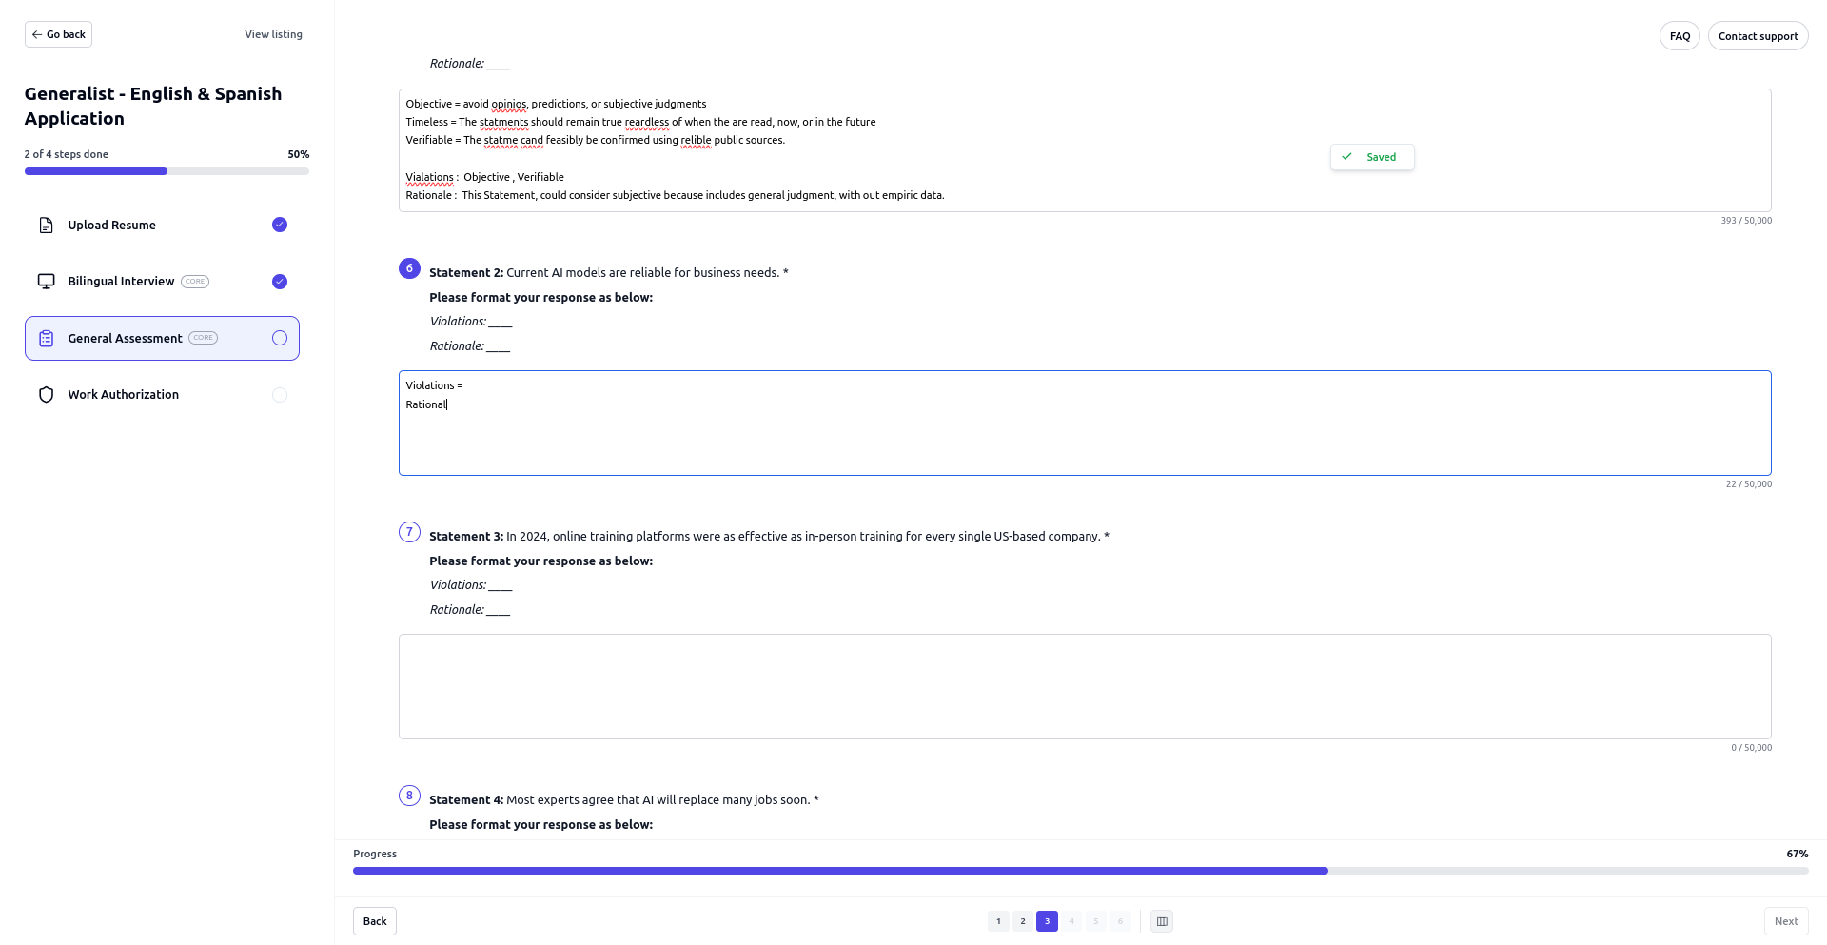The height and width of the screenshot is (945, 1827).
Task: Click the Upload Resume document icon
Action: click(x=46, y=226)
